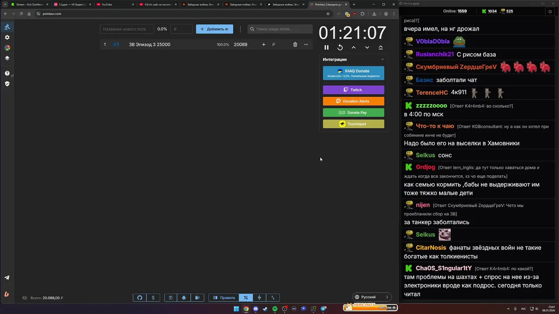Connect Donation Alerts integration
Screen dimensions: 559x314
[x=353, y=101]
